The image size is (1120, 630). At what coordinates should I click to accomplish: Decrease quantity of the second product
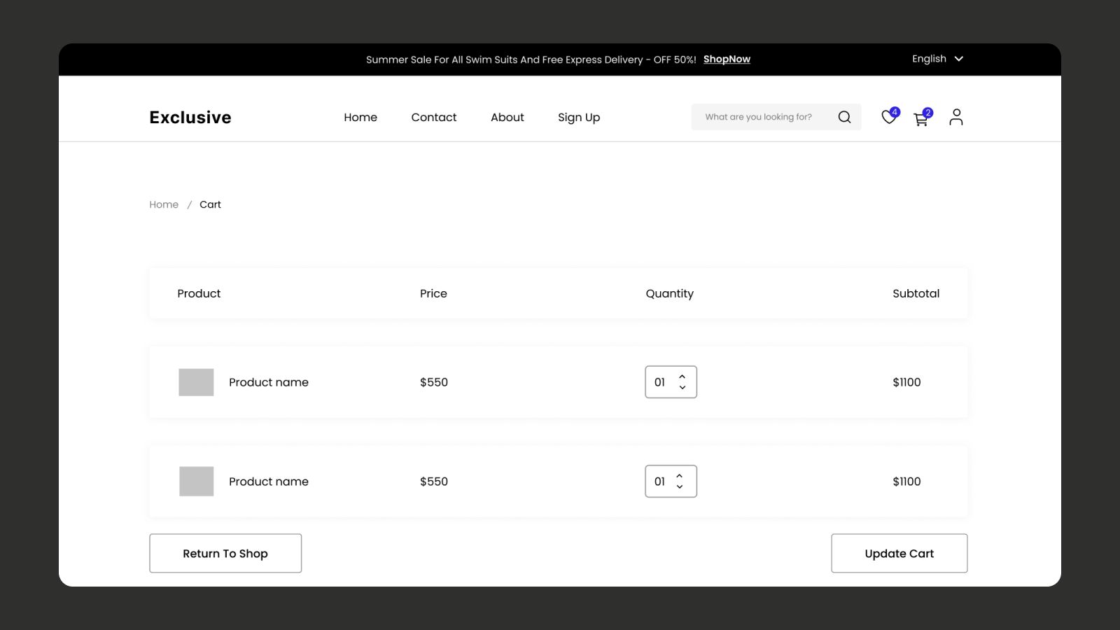click(x=682, y=488)
